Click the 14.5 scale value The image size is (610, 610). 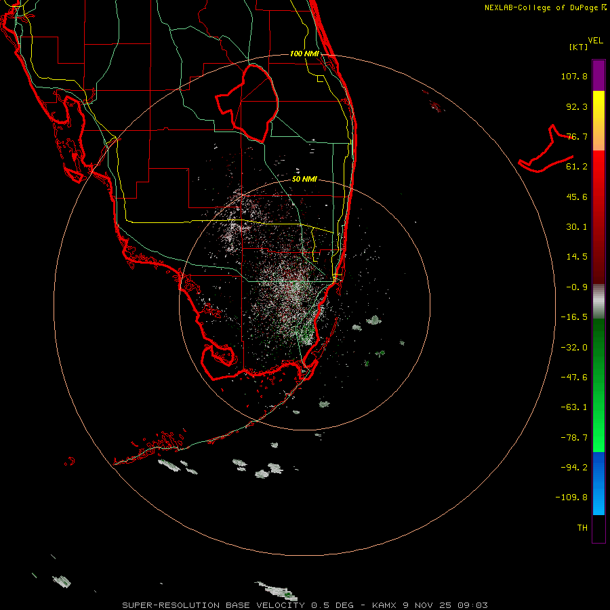point(577,257)
